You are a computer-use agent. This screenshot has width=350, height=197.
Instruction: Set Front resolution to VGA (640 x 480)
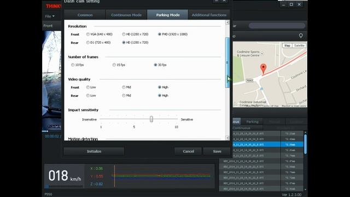coord(88,34)
